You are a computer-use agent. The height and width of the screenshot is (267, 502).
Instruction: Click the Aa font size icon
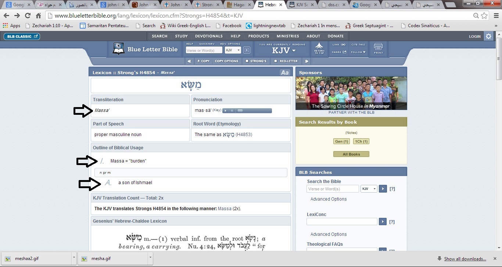click(284, 73)
